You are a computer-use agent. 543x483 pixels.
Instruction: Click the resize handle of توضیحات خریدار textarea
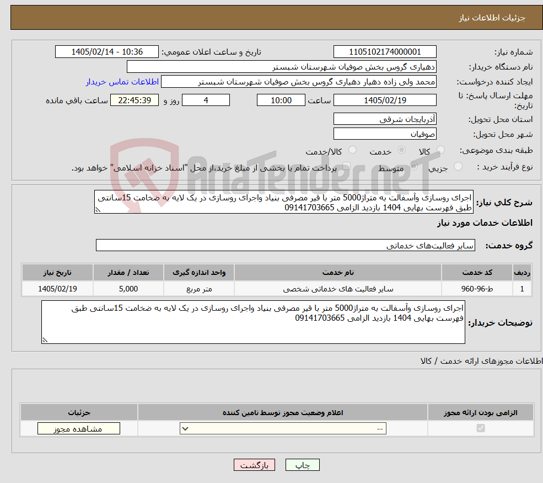click(45, 340)
